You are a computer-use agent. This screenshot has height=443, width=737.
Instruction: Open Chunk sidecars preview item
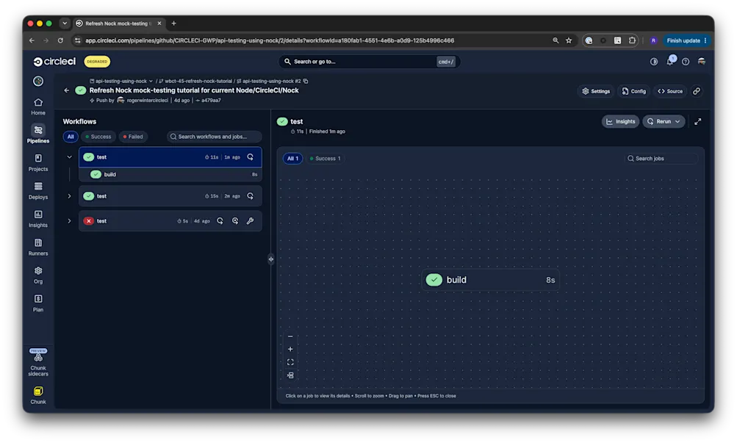click(38, 363)
